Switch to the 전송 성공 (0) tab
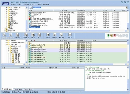 [x=28, y=89]
